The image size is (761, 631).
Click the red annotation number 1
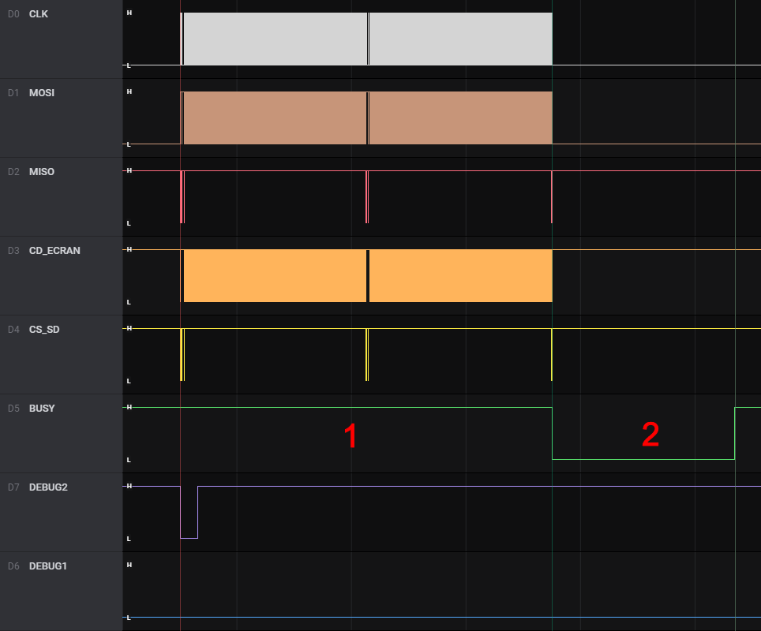pyautogui.click(x=351, y=436)
